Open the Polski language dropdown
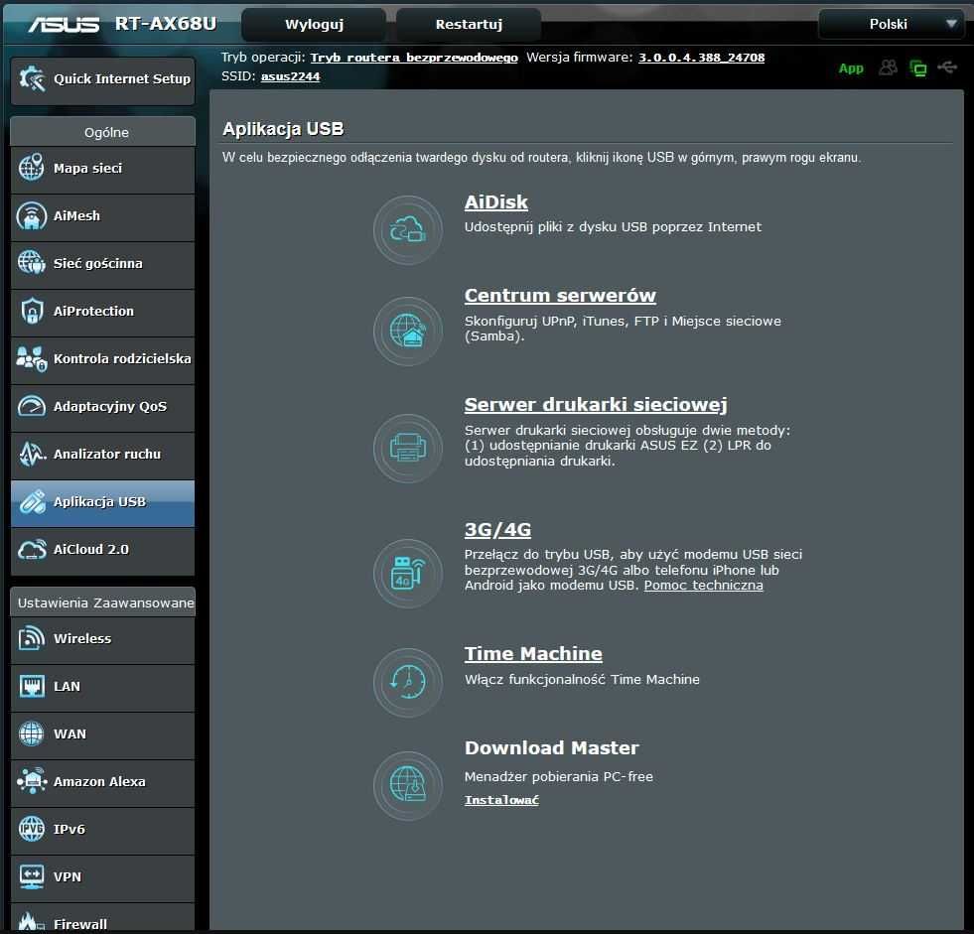This screenshot has height=934, width=974. pyautogui.click(x=891, y=24)
